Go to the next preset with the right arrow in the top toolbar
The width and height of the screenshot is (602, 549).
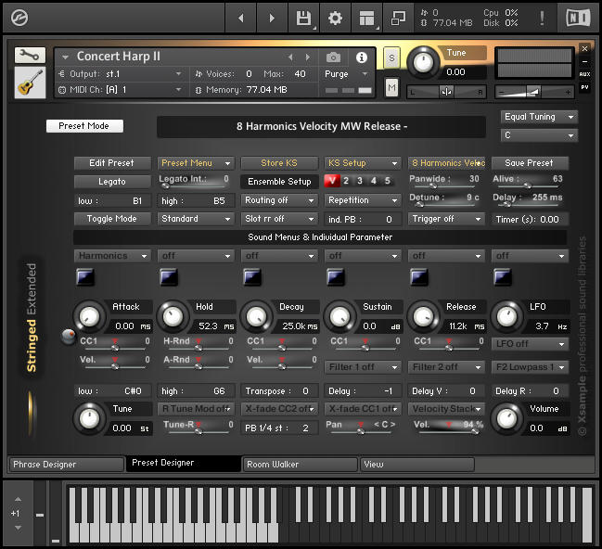pyautogui.click(x=272, y=18)
